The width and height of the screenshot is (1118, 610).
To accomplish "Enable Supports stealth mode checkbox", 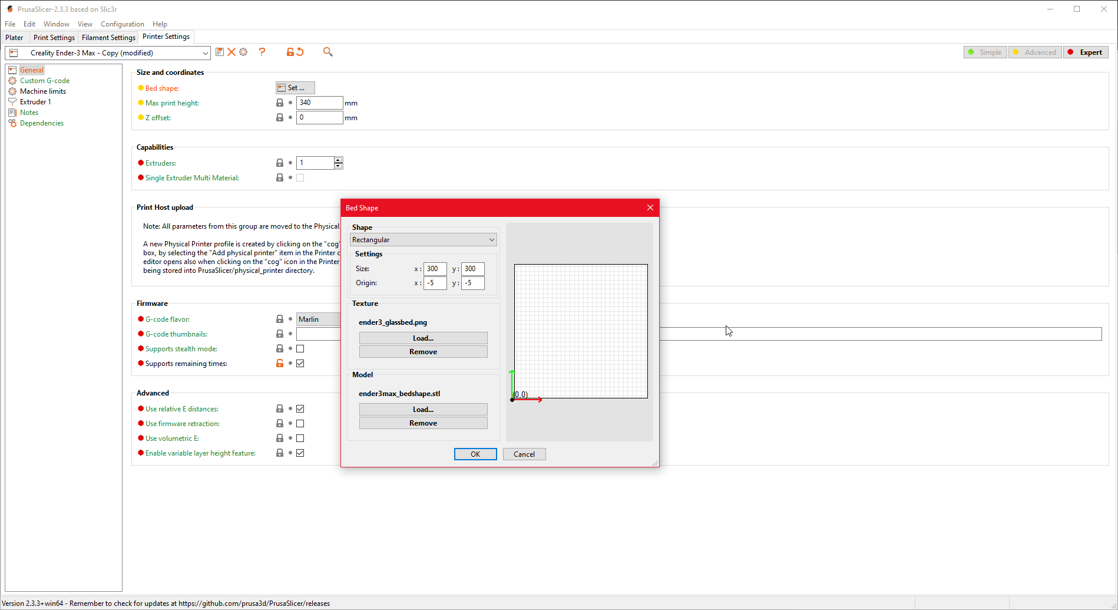I will coord(300,348).
